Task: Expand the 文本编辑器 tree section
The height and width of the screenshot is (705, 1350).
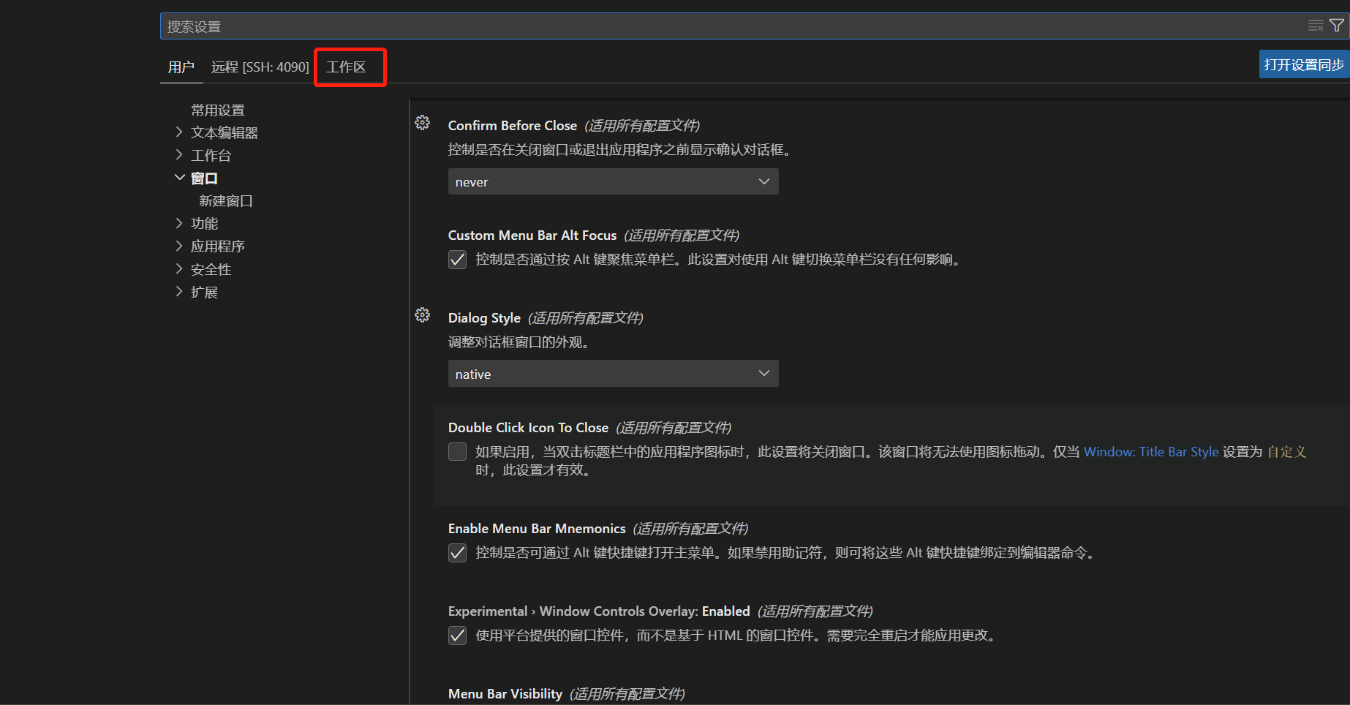Action: coord(179,132)
